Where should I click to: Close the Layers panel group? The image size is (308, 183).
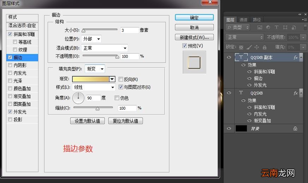point(306,14)
